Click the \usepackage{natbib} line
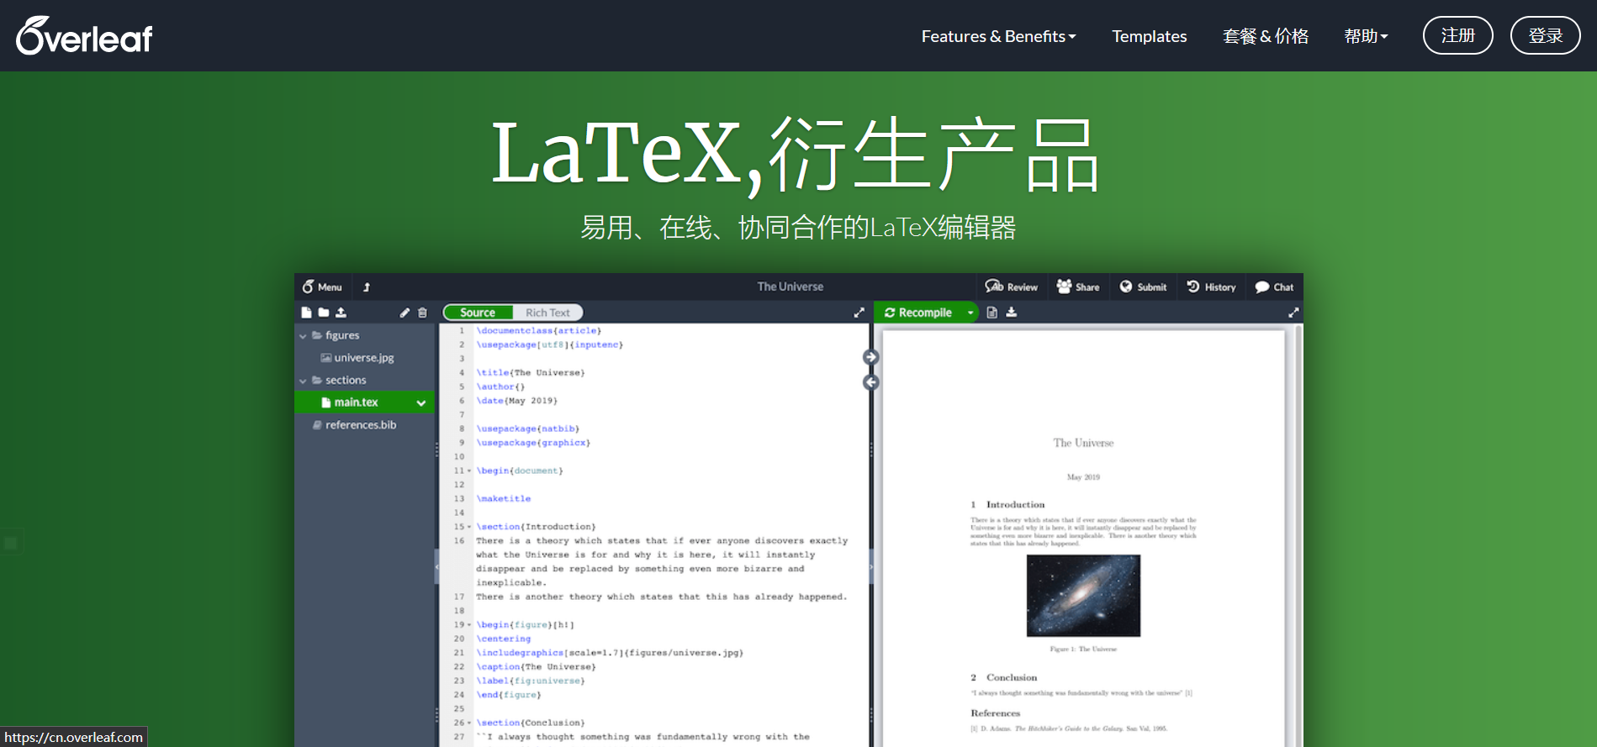The width and height of the screenshot is (1597, 747). point(528,429)
